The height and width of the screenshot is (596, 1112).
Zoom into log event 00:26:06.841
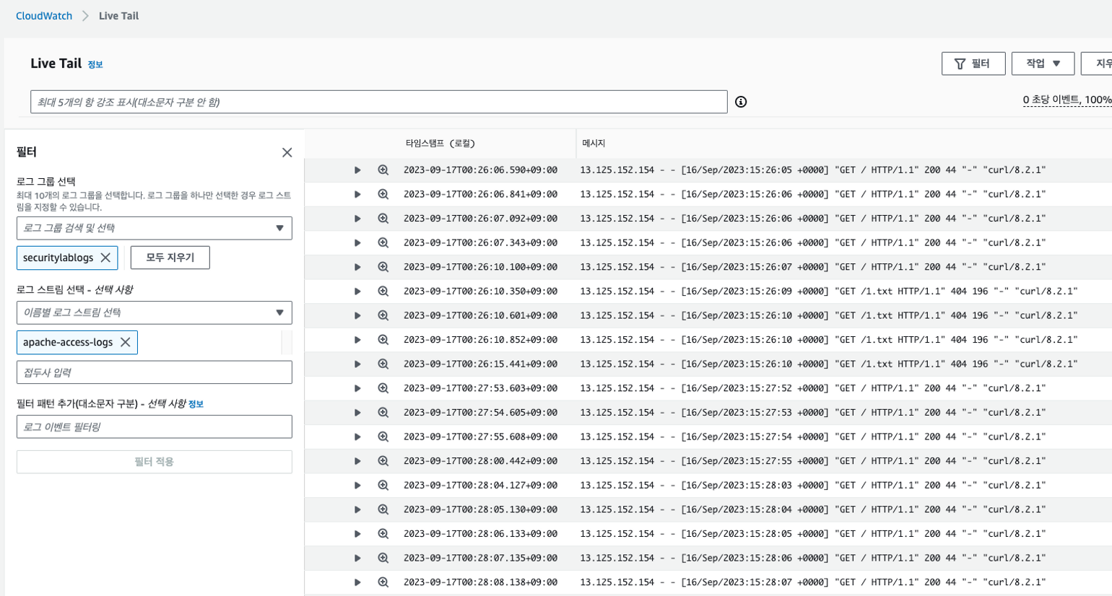383,195
